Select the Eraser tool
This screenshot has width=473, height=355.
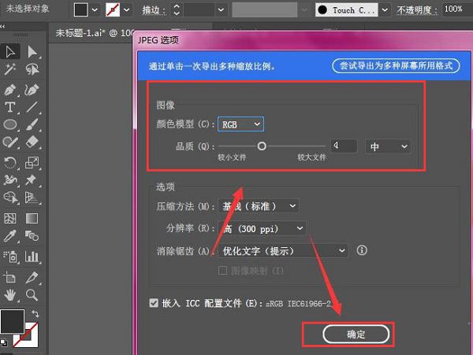[x=32, y=142]
